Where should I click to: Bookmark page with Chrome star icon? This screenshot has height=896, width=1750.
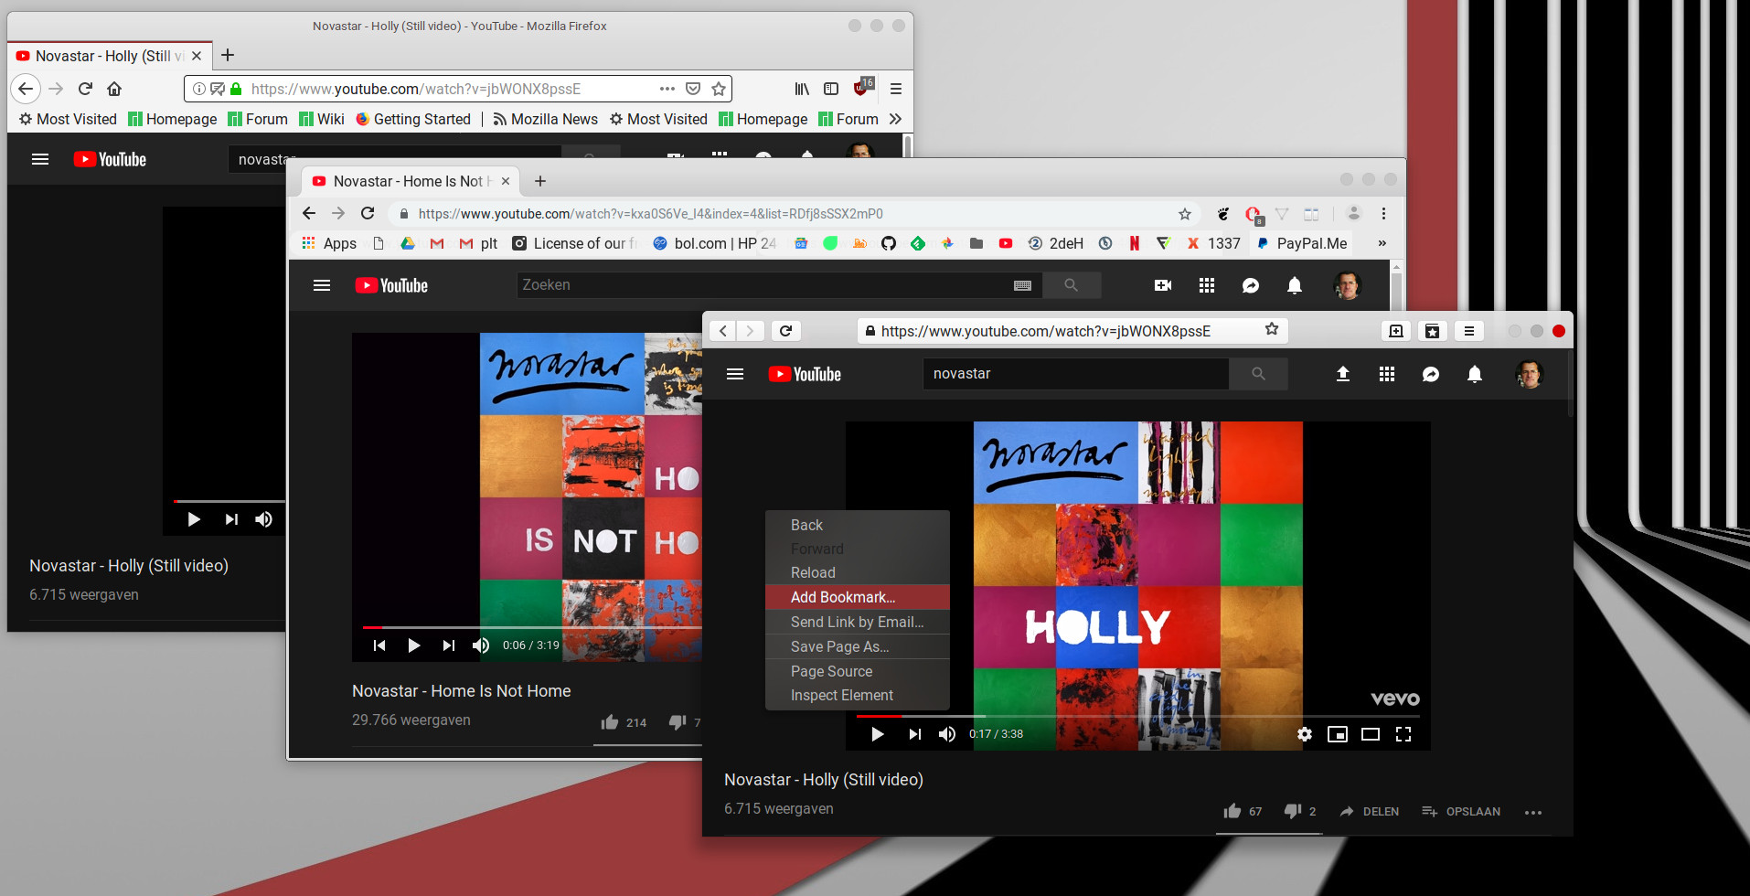click(1185, 214)
